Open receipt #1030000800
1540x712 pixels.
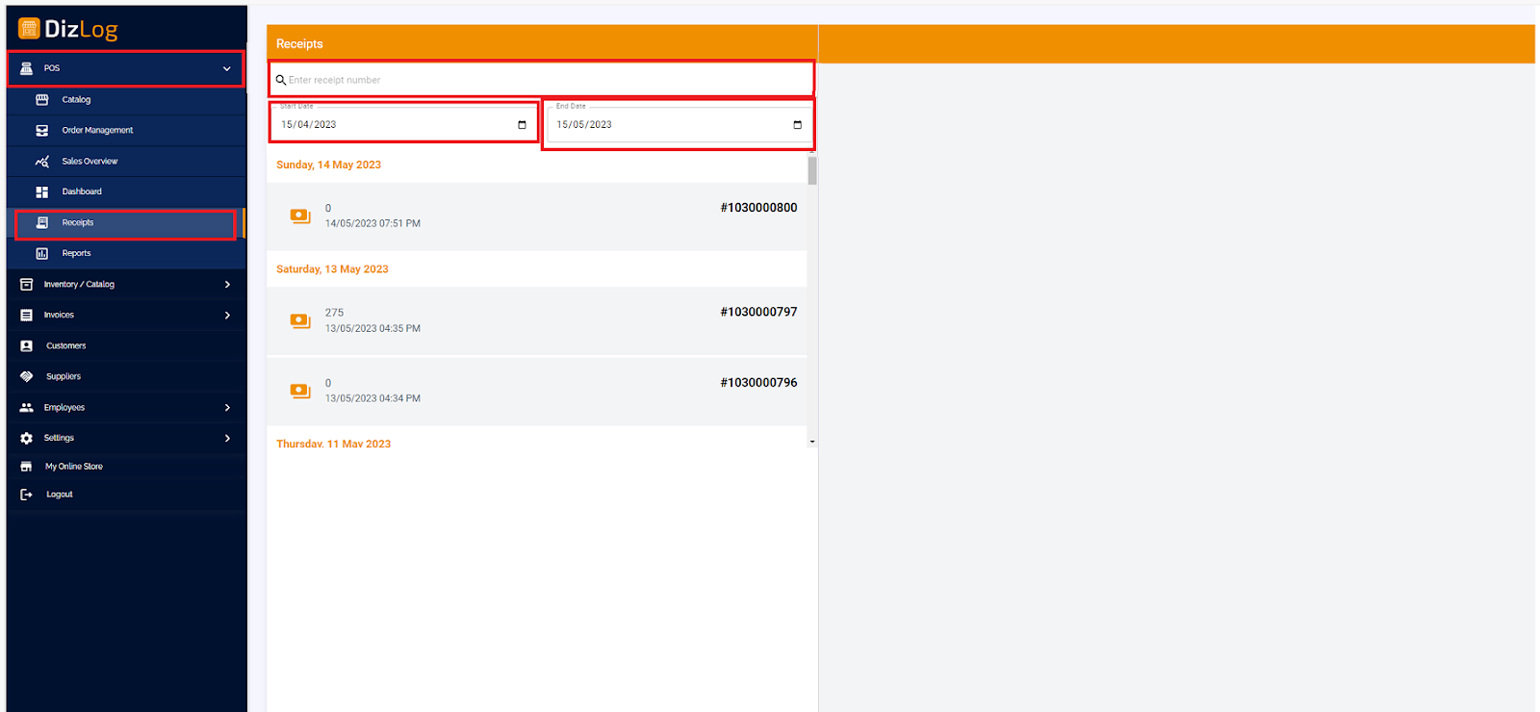[537, 216]
